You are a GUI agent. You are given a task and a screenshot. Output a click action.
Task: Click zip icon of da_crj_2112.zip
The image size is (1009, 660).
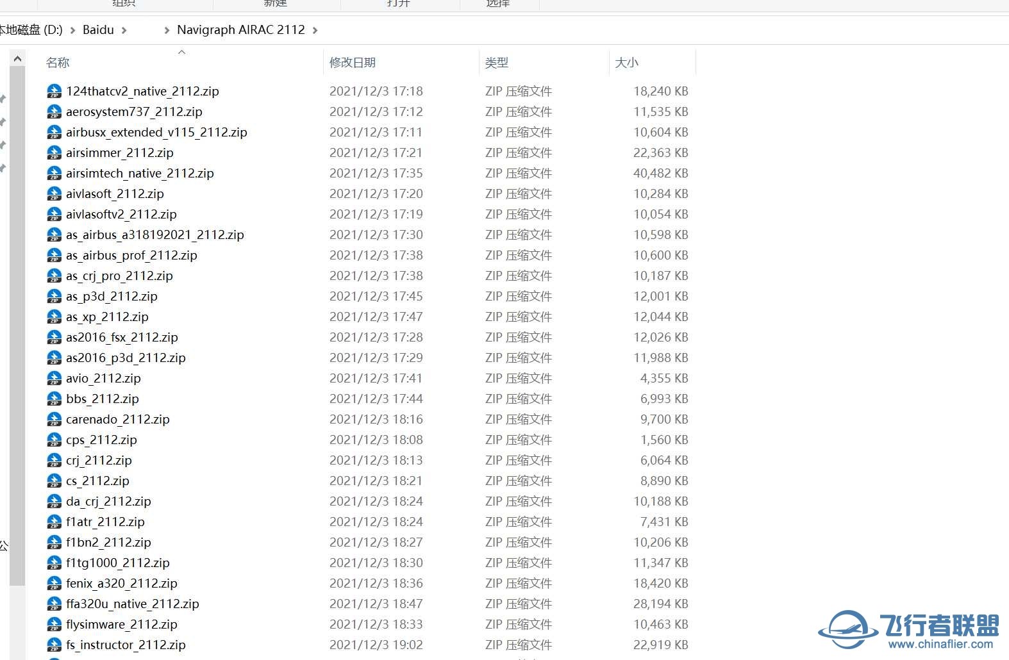click(54, 501)
